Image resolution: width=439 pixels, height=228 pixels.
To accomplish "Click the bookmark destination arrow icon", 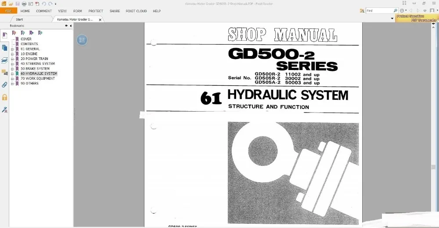I will [x=31, y=33].
